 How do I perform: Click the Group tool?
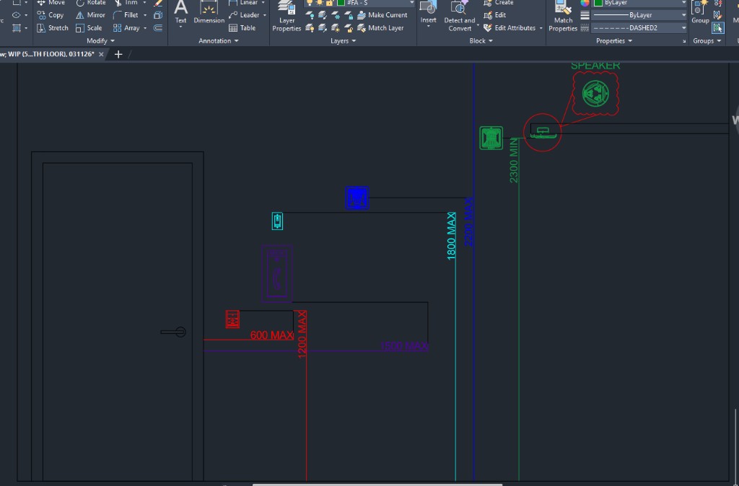click(x=700, y=12)
